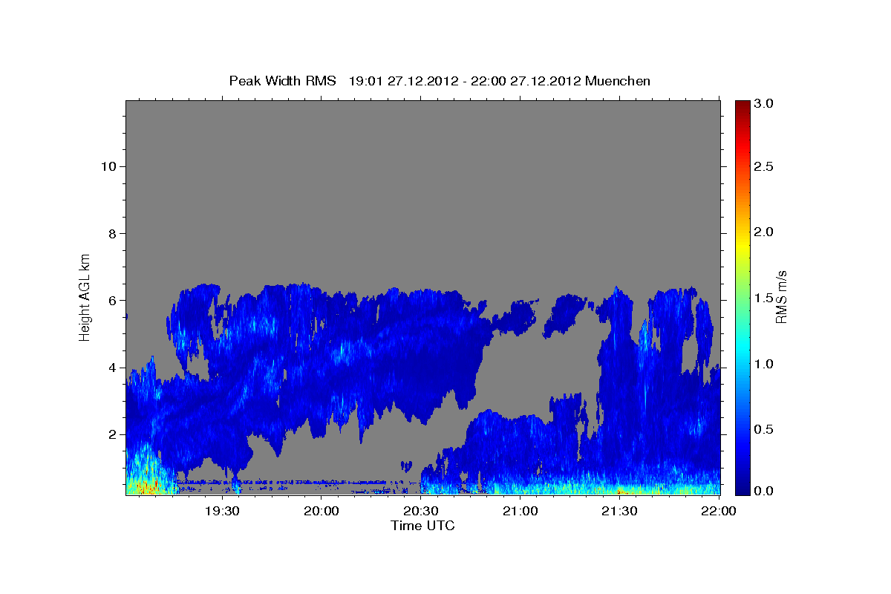
Task: Click the colorbar value 0.5
Action: tap(763, 429)
